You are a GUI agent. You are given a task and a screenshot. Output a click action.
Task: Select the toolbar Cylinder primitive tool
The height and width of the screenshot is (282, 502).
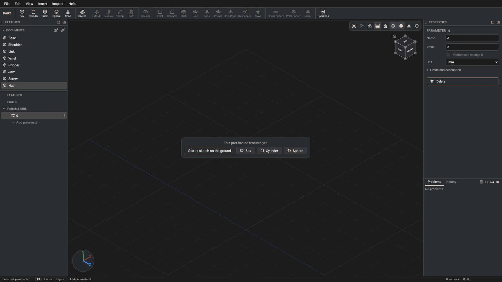(x=33, y=13)
